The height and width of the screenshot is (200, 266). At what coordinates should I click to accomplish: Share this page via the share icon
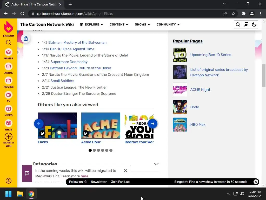(x=225, y=14)
